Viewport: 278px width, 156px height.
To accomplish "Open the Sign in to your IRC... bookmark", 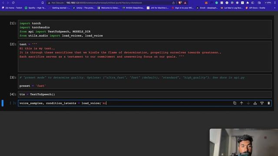I will (182, 8).
